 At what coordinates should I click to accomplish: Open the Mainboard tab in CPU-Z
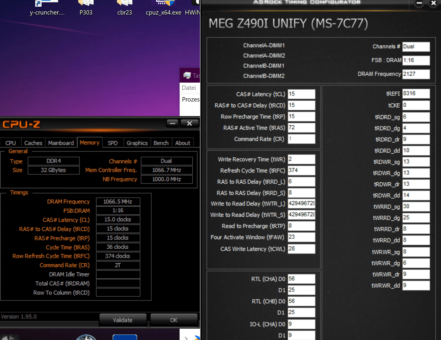[x=61, y=143]
